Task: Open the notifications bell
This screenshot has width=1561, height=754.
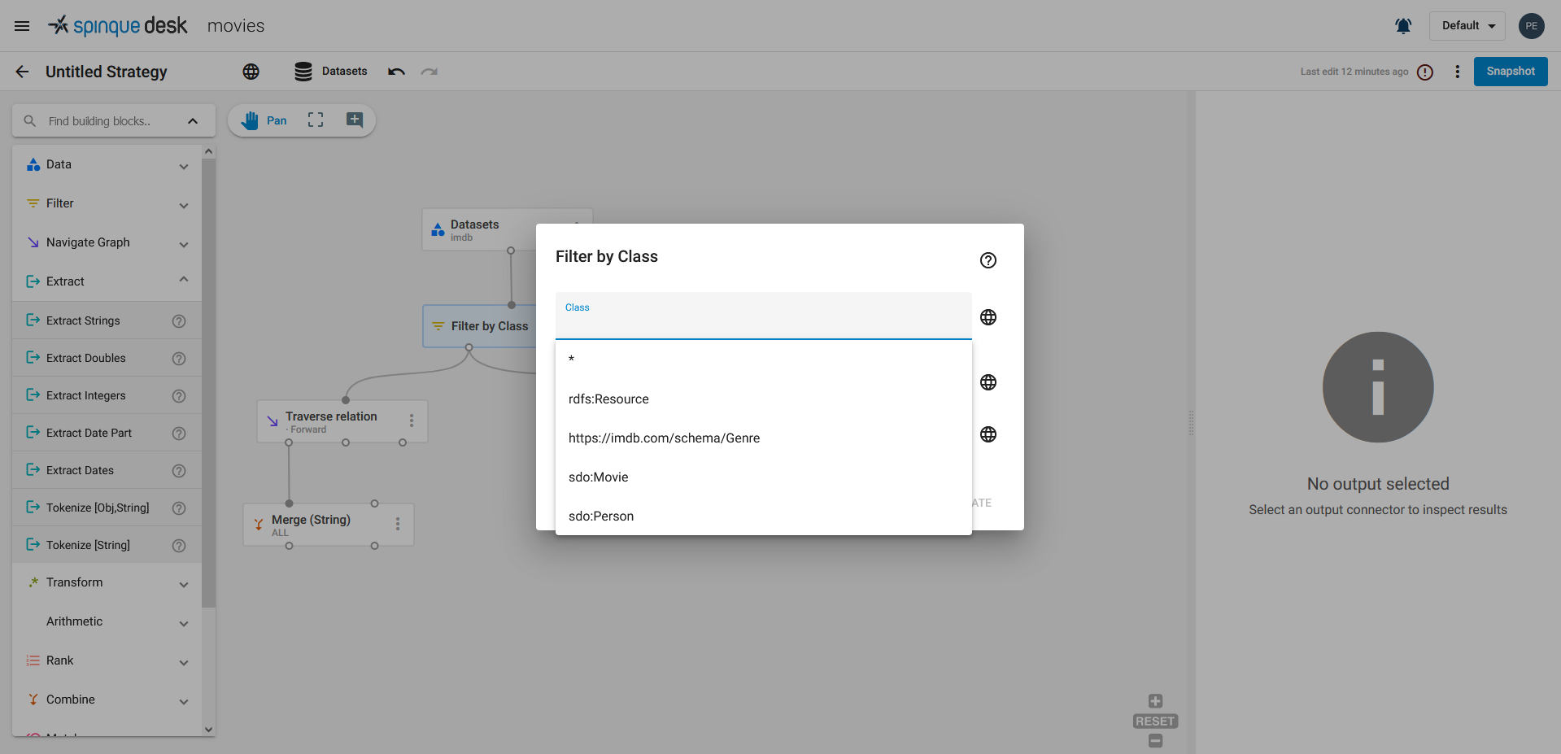Action: click(1403, 26)
